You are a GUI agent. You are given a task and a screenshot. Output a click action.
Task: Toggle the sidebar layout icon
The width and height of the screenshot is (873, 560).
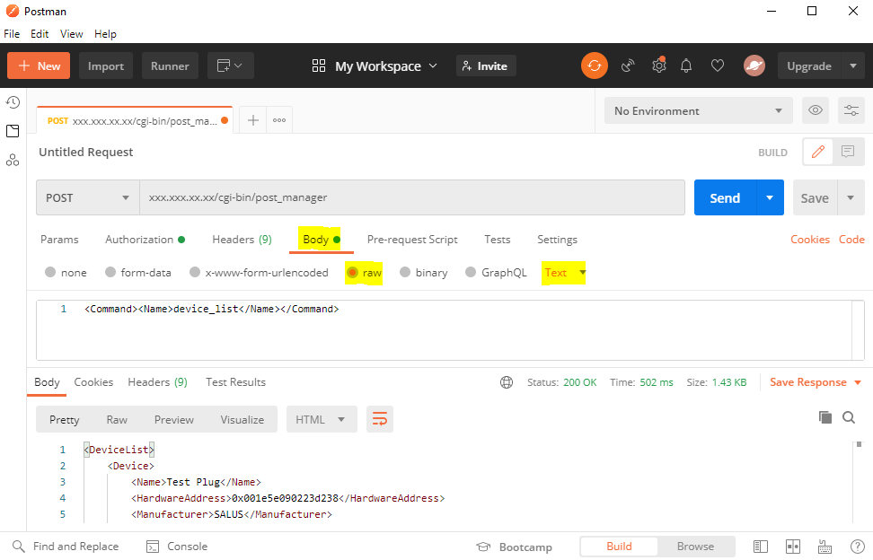(x=761, y=547)
